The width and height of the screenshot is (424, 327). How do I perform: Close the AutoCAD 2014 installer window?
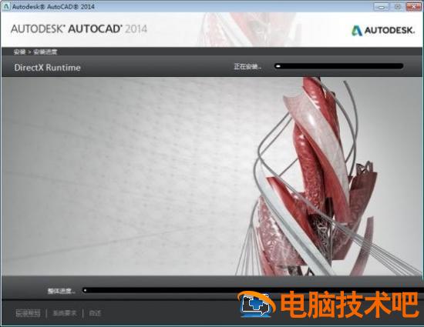(x=414, y=7)
